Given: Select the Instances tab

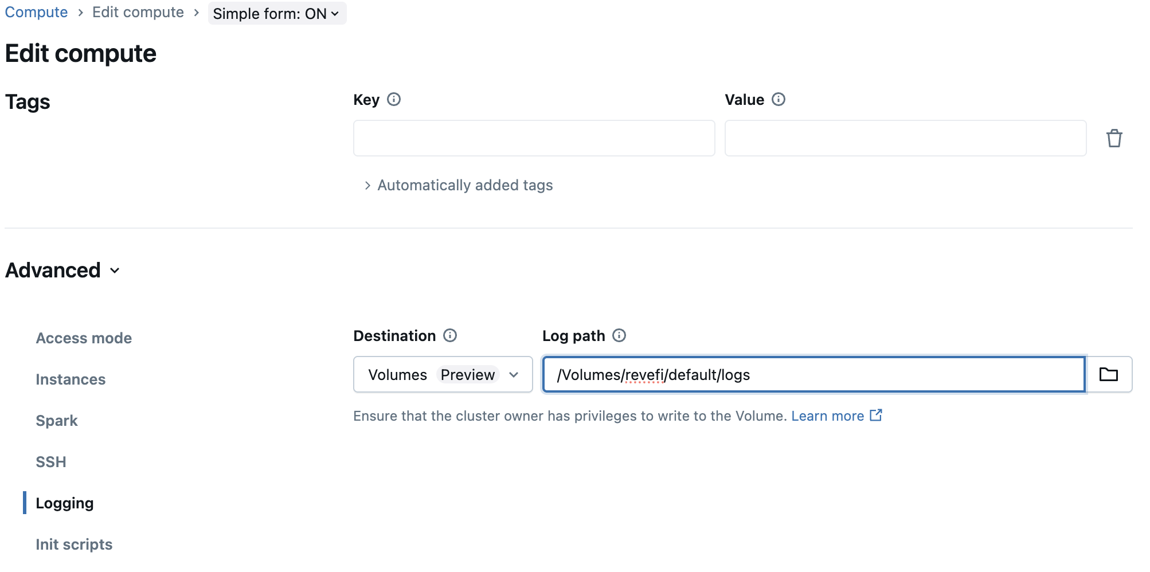Looking at the screenshot, I should (71, 379).
